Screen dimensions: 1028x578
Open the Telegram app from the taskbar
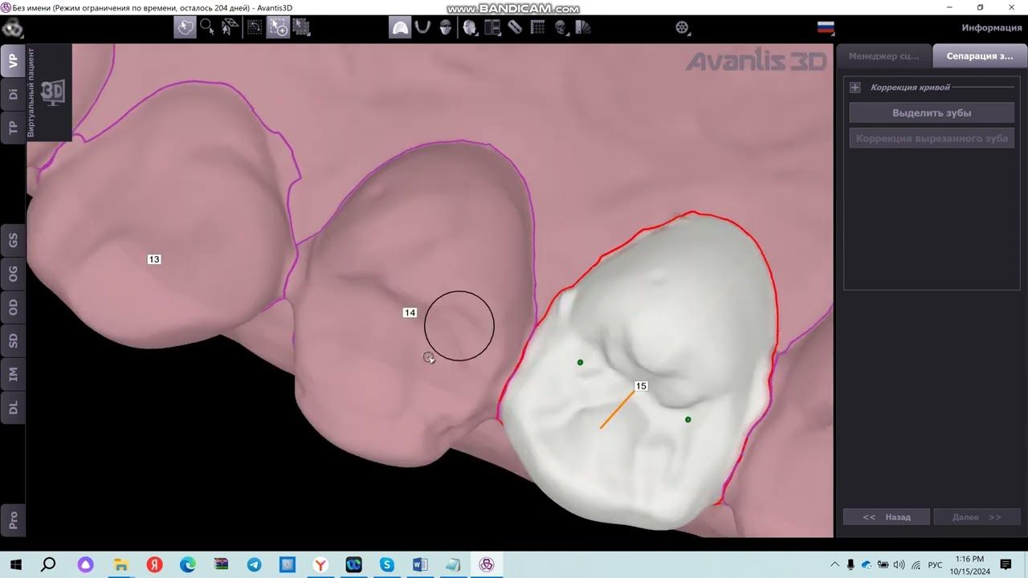point(254,565)
